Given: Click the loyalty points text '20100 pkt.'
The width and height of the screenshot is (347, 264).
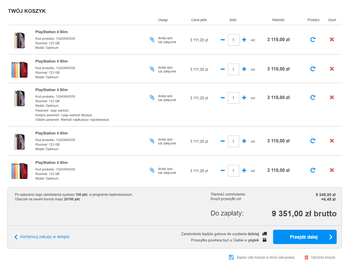Looking at the screenshot, I should click(x=72, y=199).
